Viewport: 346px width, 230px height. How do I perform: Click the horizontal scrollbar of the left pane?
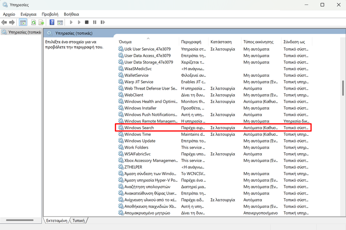click(x=20, y=220)
